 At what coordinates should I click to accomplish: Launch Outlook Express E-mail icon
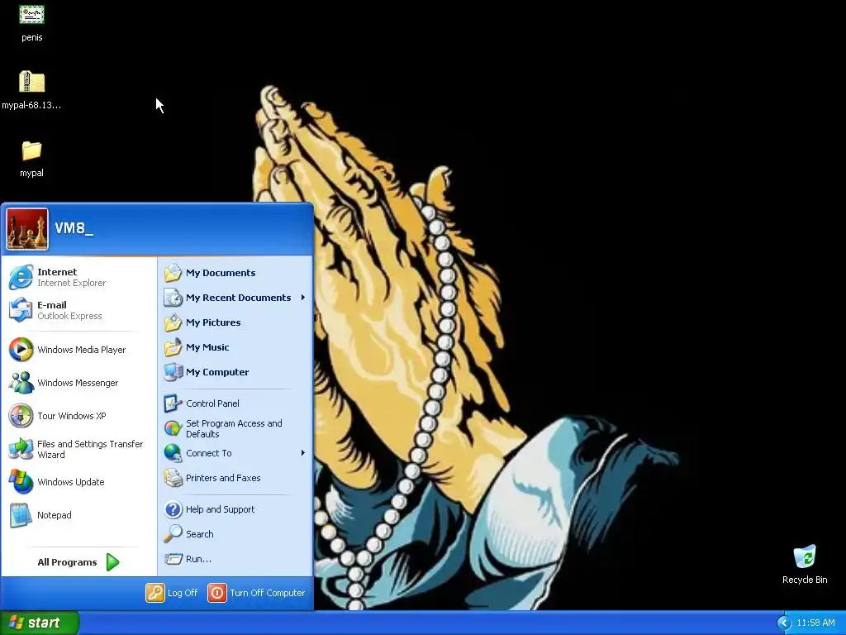point(21,310)
